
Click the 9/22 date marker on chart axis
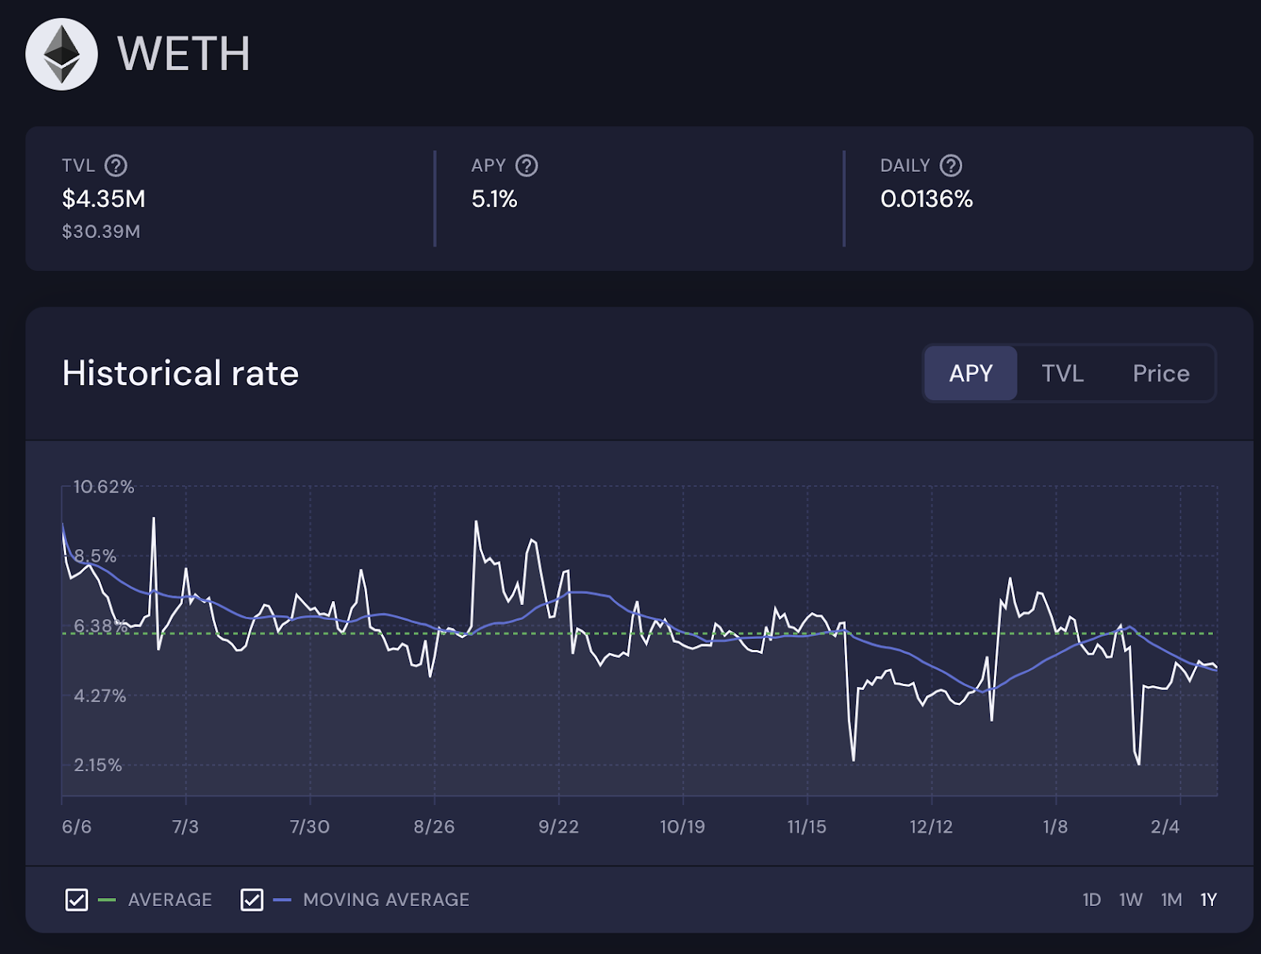[558, 826]
